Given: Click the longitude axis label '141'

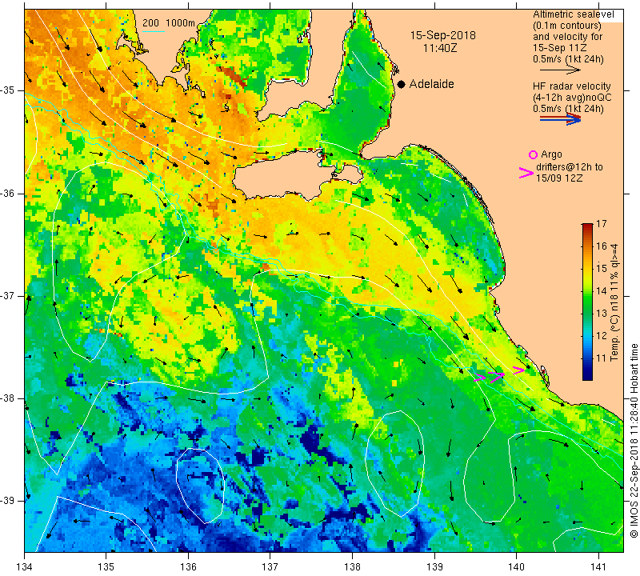Looking at the screenshot, I should pos(598,567).
